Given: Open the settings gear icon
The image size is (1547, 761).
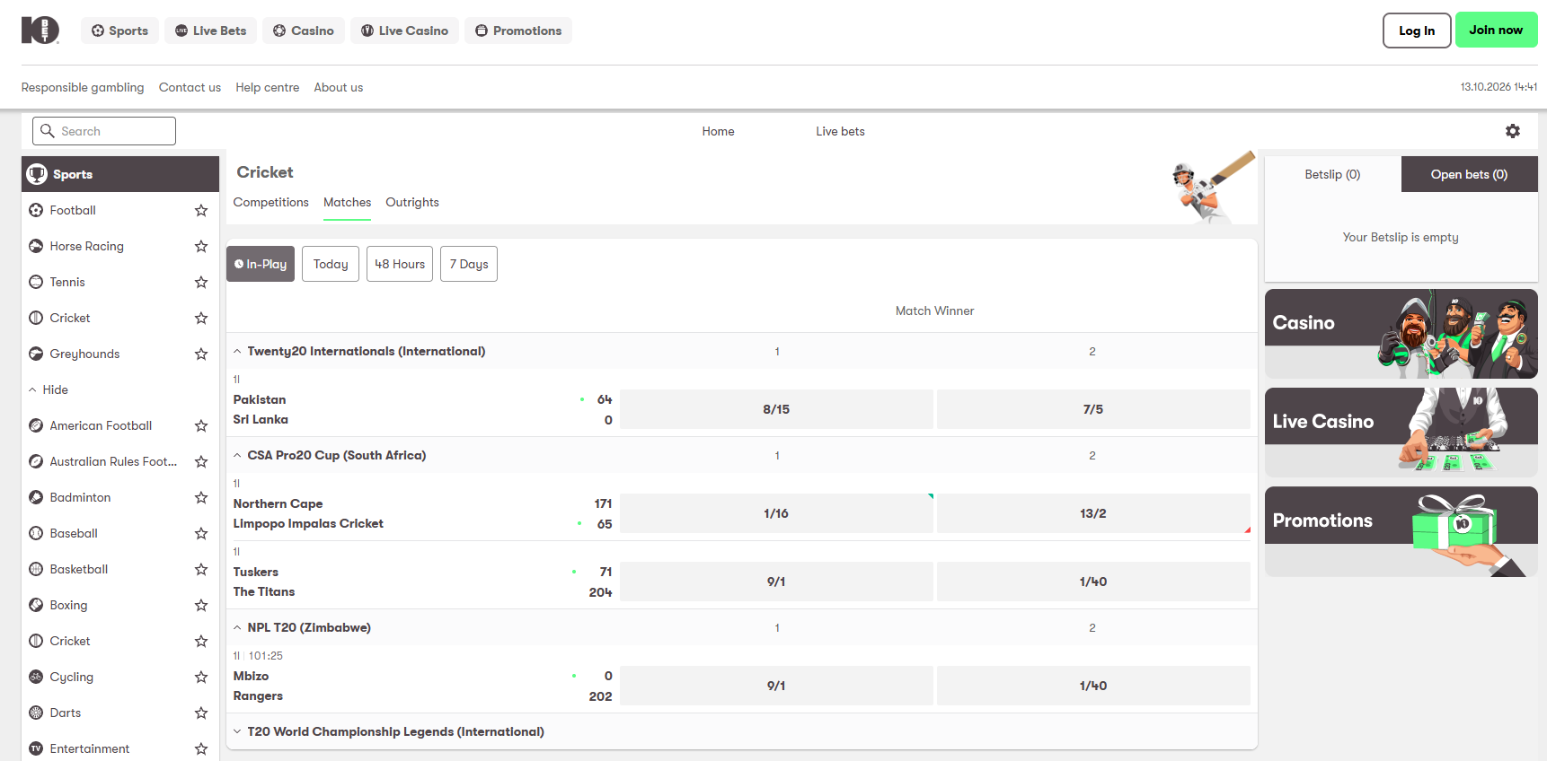Looking at the screenshot, I should (1513, 131).
